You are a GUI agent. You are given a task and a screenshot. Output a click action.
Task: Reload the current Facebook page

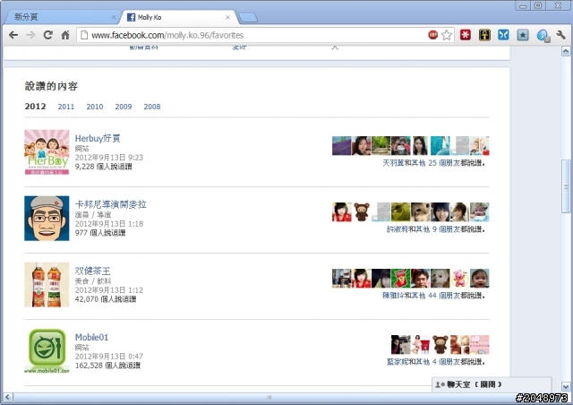click(x=47, y=35)
